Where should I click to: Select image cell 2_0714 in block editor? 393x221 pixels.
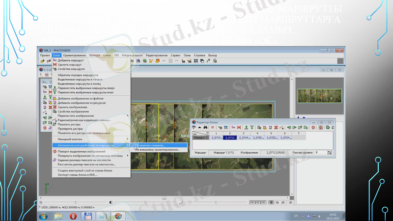[244, 138]
